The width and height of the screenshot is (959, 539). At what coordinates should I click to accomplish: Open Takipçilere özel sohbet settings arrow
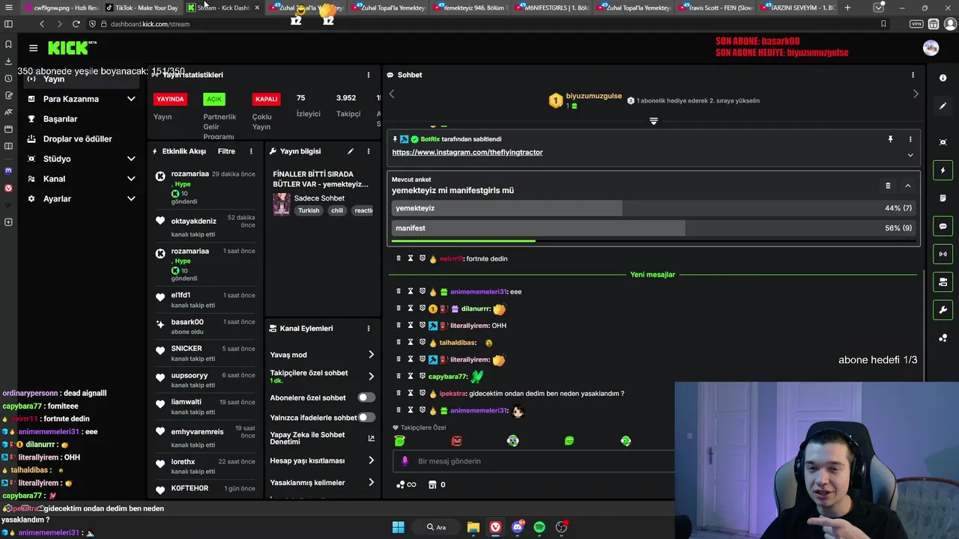371,376
